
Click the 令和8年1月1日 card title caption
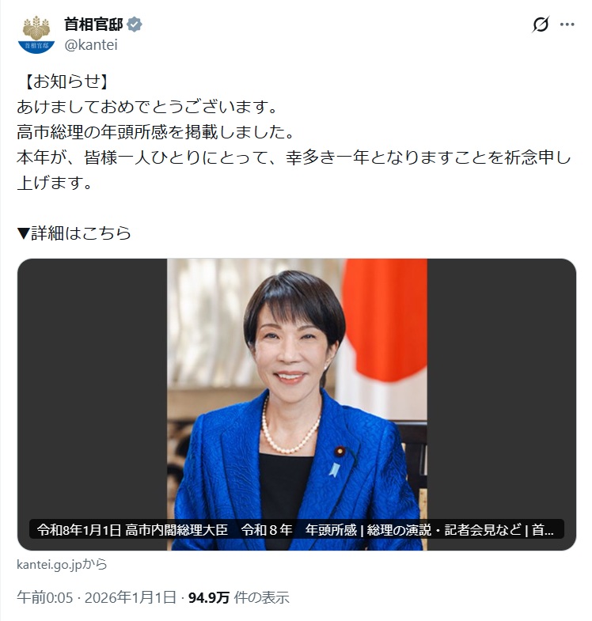point(297,529)
